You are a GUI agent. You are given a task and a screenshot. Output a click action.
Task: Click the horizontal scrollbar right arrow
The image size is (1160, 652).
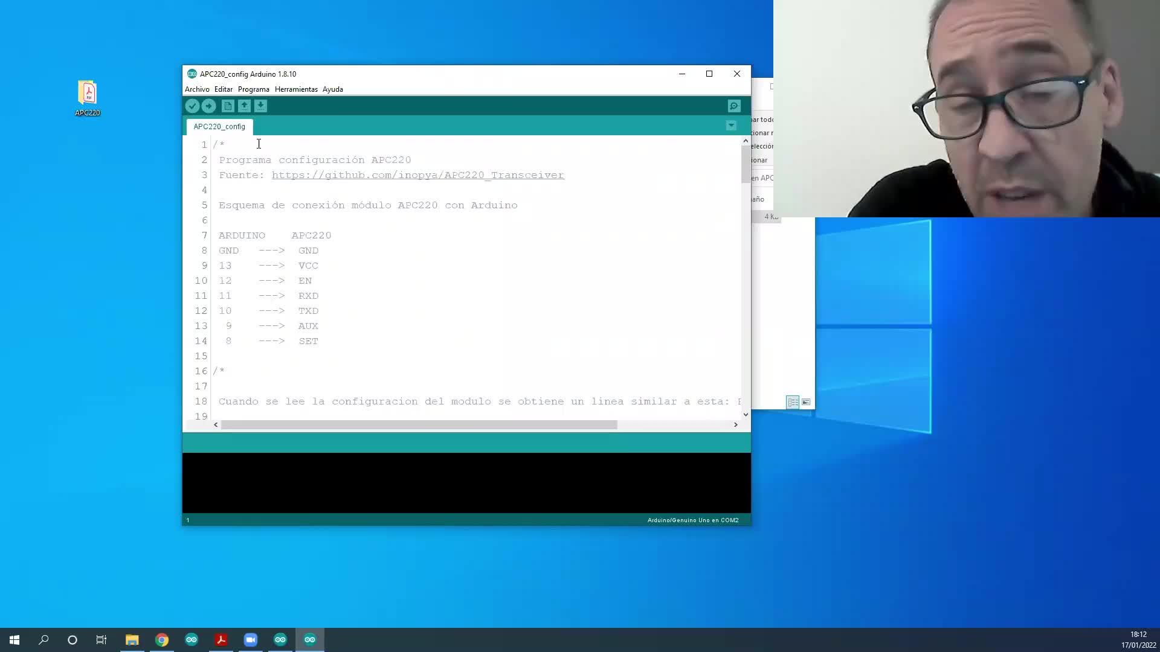(735, 425)
